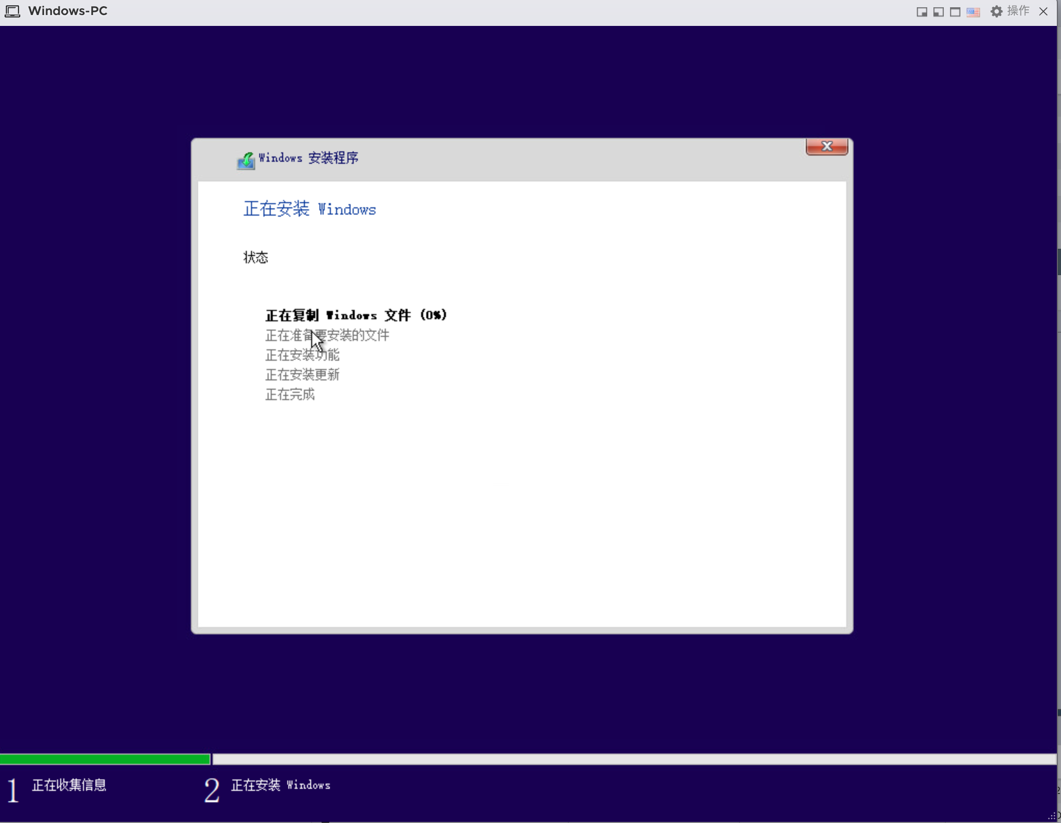
Task: Click the 正在安装 Windows blue heading
Action: click(310, 209)
